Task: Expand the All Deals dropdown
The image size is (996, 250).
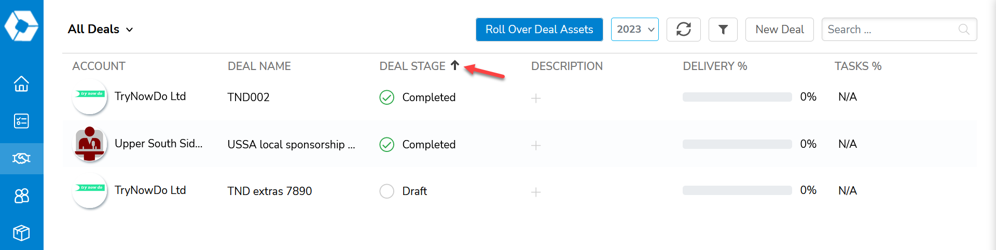Action: (101, 30)
